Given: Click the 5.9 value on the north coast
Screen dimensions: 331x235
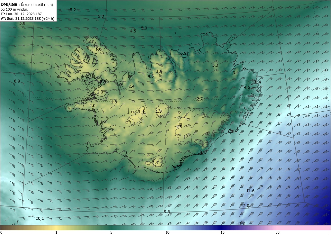Looking at the screenshot, I should pos(183,53).
